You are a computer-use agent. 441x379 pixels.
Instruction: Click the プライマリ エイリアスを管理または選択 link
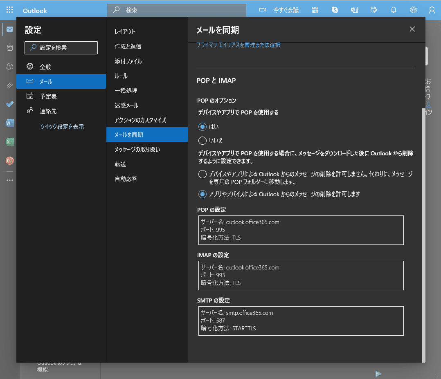239,45
